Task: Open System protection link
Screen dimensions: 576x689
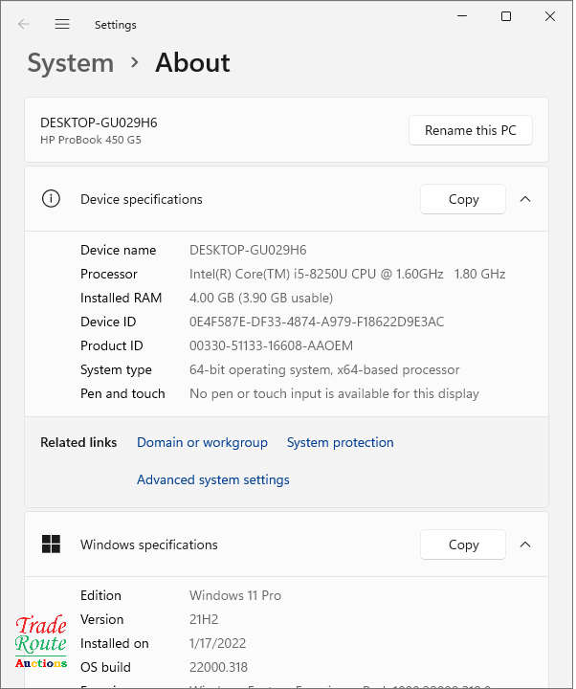Action: pyautogui.click(x=340, y=442)
